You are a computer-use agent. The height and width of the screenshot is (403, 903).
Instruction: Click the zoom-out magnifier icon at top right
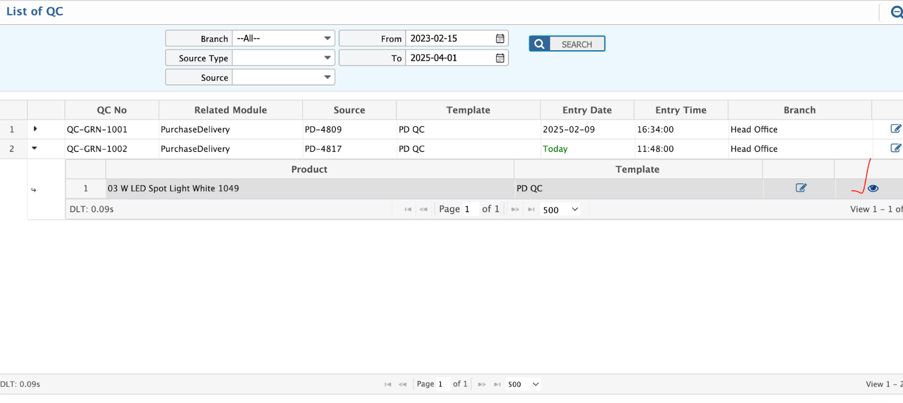[x=896, y=12]
